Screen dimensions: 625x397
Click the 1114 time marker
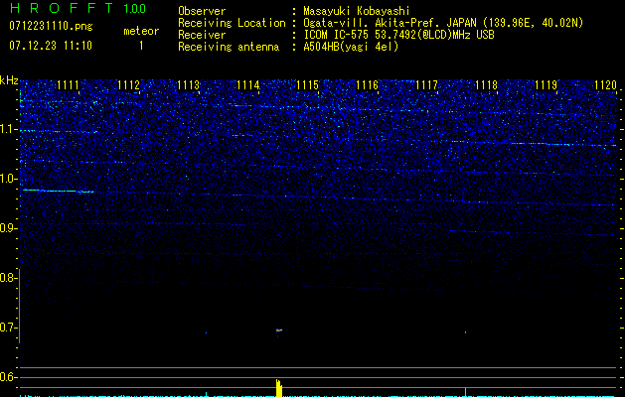tap(248, 85)
